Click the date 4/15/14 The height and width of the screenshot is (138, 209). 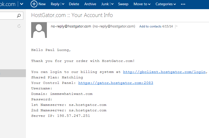point(167,26)
